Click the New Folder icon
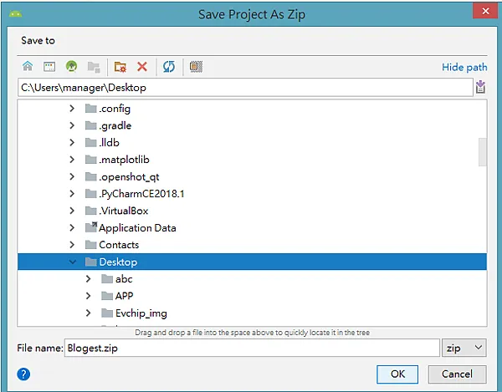Image resolution: width=502 pixels, height=392 pixels. coord(120,66)
